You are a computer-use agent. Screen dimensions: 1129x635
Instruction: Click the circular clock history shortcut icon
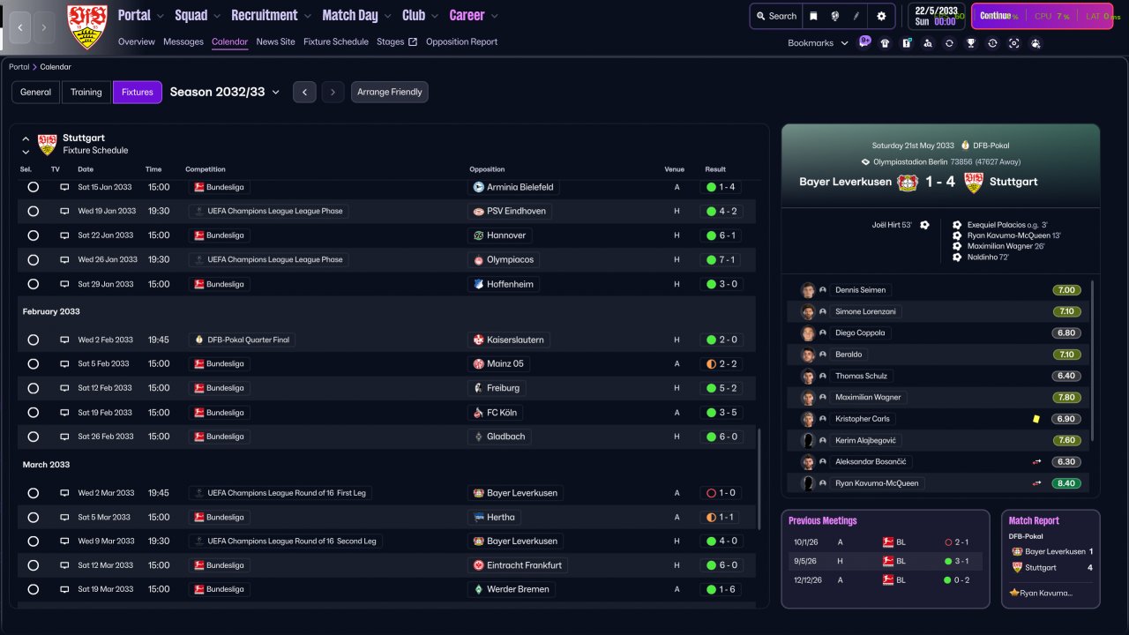click(x=992, y=43)
